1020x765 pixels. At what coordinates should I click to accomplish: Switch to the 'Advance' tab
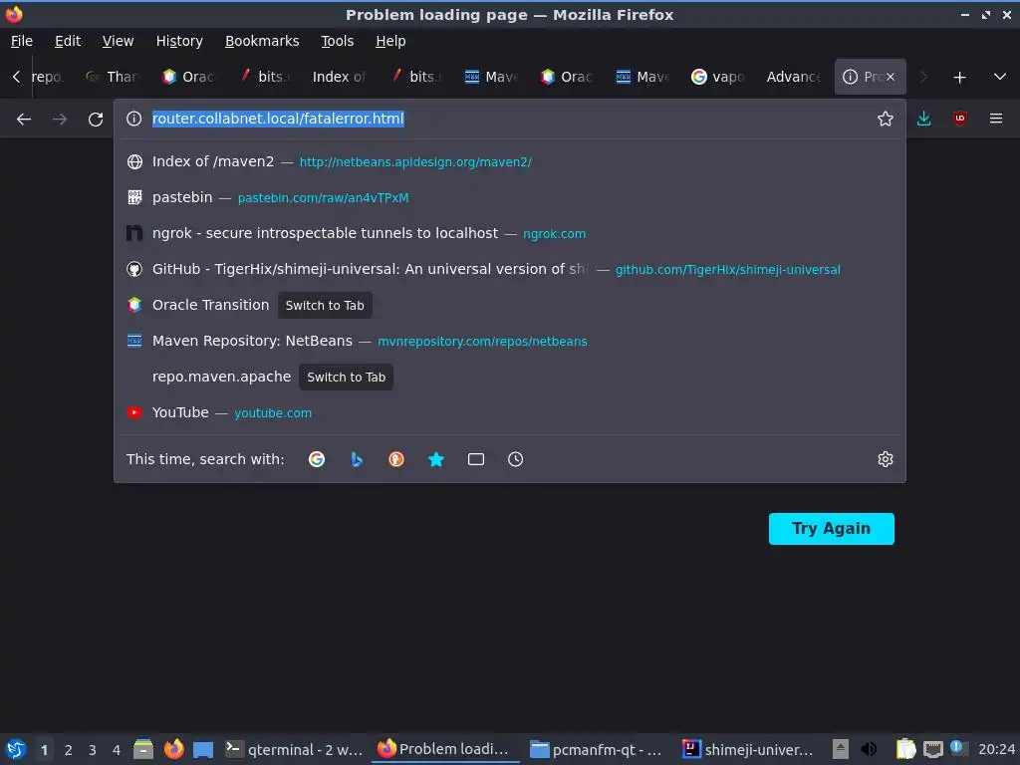[794, 77]
